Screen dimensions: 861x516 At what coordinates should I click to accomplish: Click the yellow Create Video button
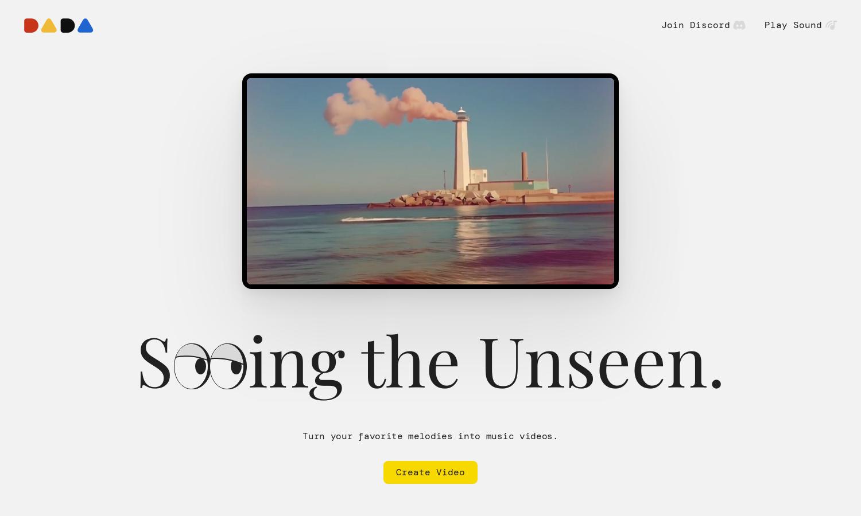pyautogui.click(x=430, y=472)
